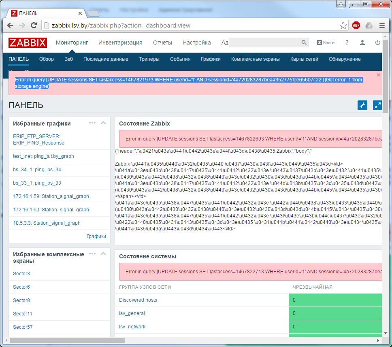
Task: Bookmark this page with the star
Action: pos(343,25)
